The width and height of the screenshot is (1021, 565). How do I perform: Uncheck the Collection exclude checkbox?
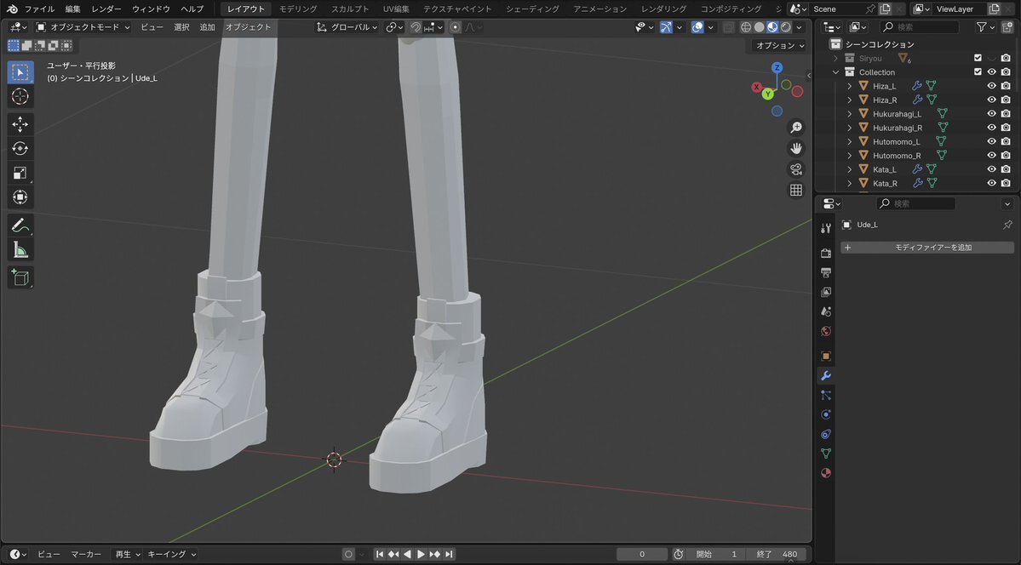pos(978,72)
